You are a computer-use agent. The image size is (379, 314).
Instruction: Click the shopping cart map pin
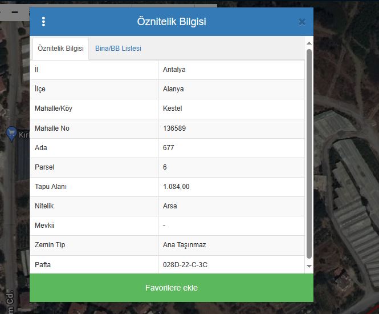coord(11,134)
